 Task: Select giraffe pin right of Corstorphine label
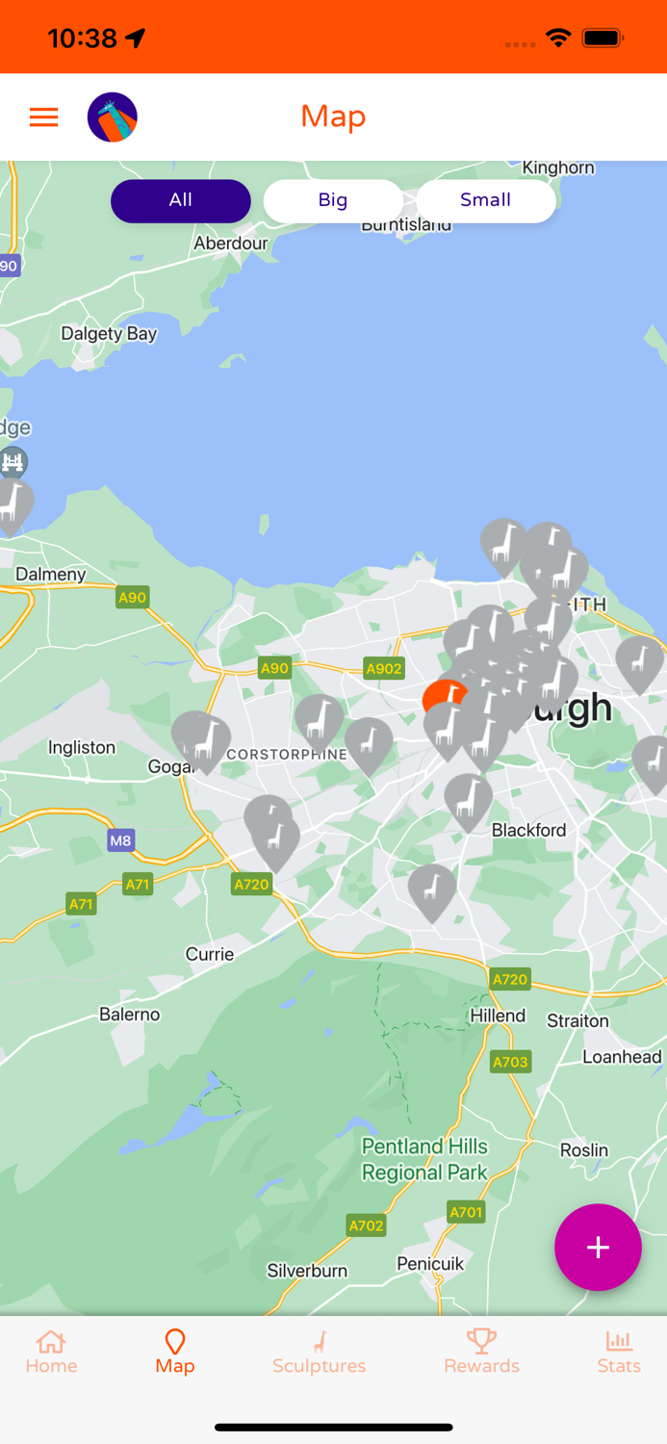369,745
